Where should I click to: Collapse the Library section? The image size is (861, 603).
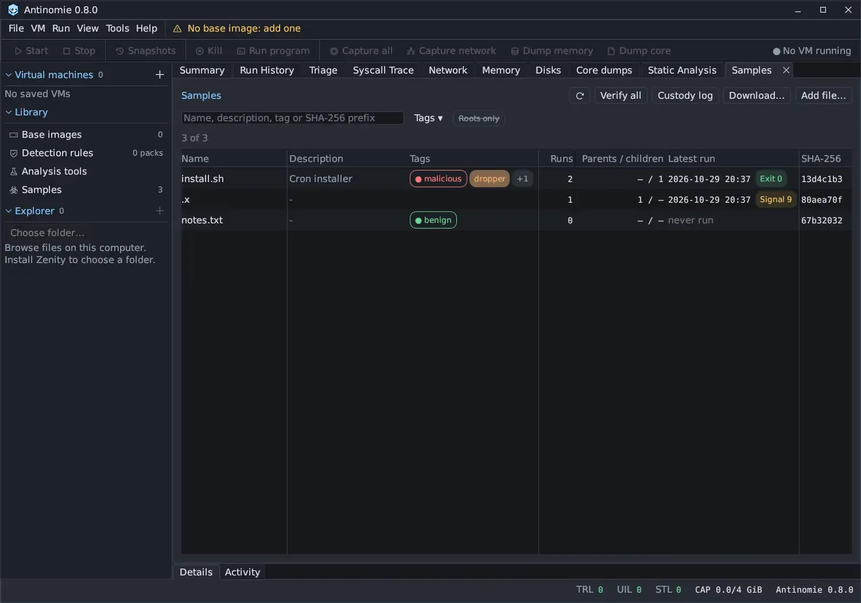tap(9, 112)
